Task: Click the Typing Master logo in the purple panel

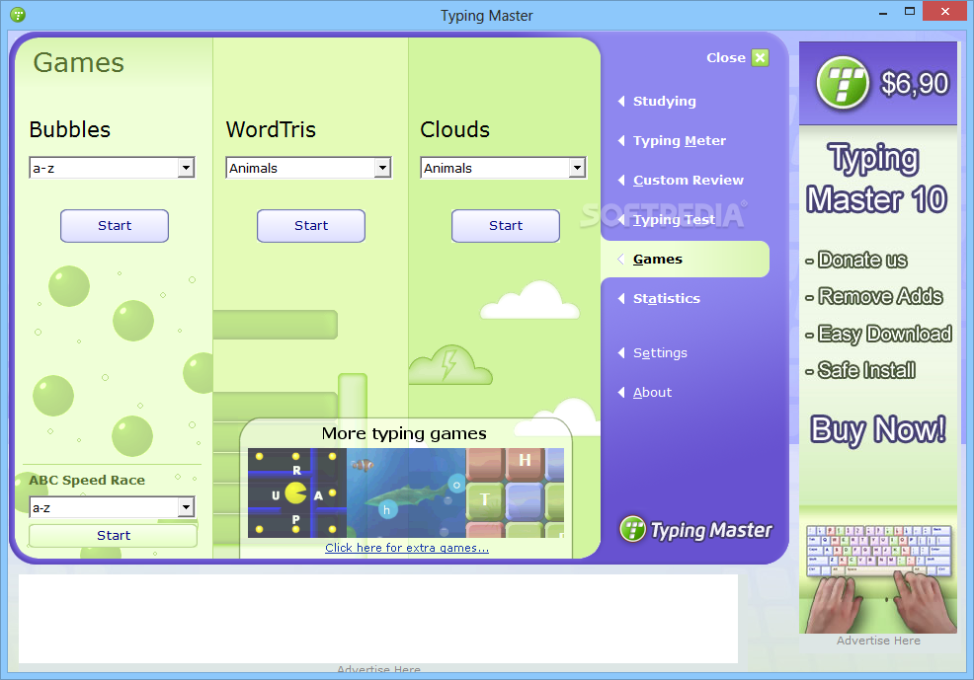Action: 695,530
